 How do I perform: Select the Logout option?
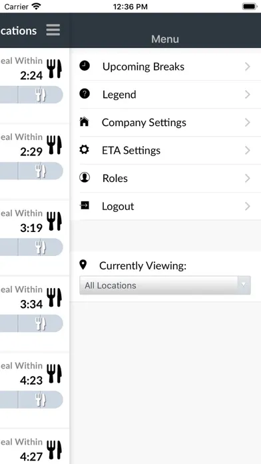click(166, 206)
